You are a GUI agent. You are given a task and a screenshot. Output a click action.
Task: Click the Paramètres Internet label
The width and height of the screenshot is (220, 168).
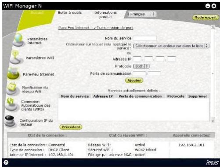[x=37, y=41]
